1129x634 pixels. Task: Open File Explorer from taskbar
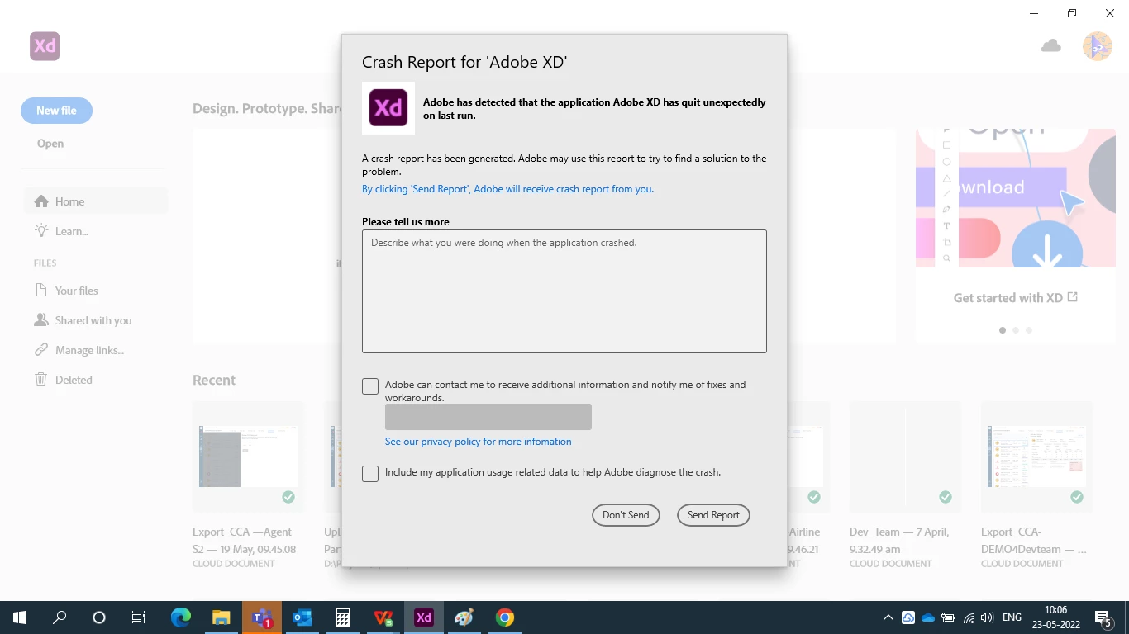(x=222, y=617)
